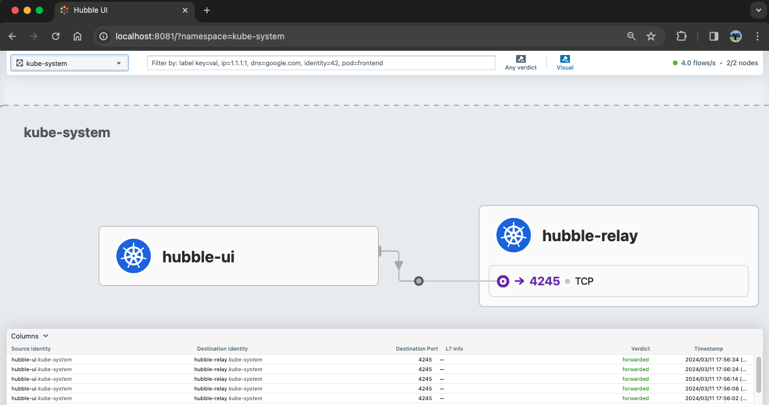This screenshot has width=769, height=405.
Task: Select the hubble-relay service card title
Action: (x=590, y=236)
